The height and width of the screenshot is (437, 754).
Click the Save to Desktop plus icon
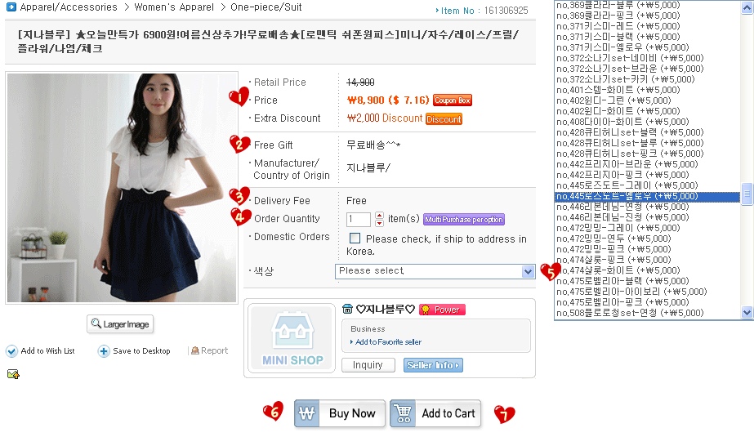104,351
